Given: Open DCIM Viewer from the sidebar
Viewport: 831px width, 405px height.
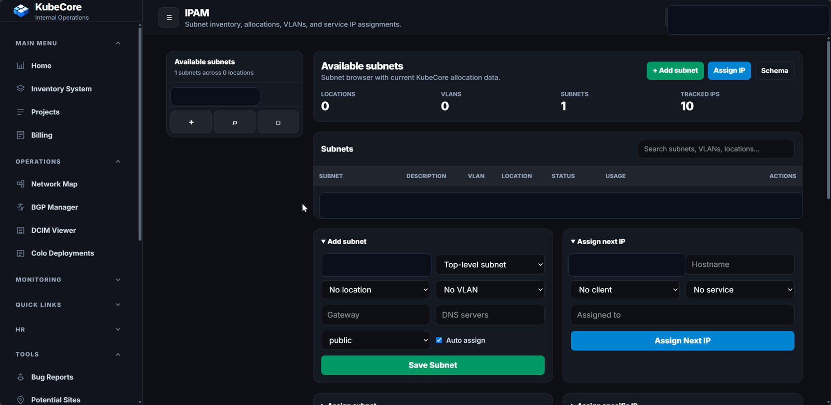Looking at the screenshot, I should [53, 230].
